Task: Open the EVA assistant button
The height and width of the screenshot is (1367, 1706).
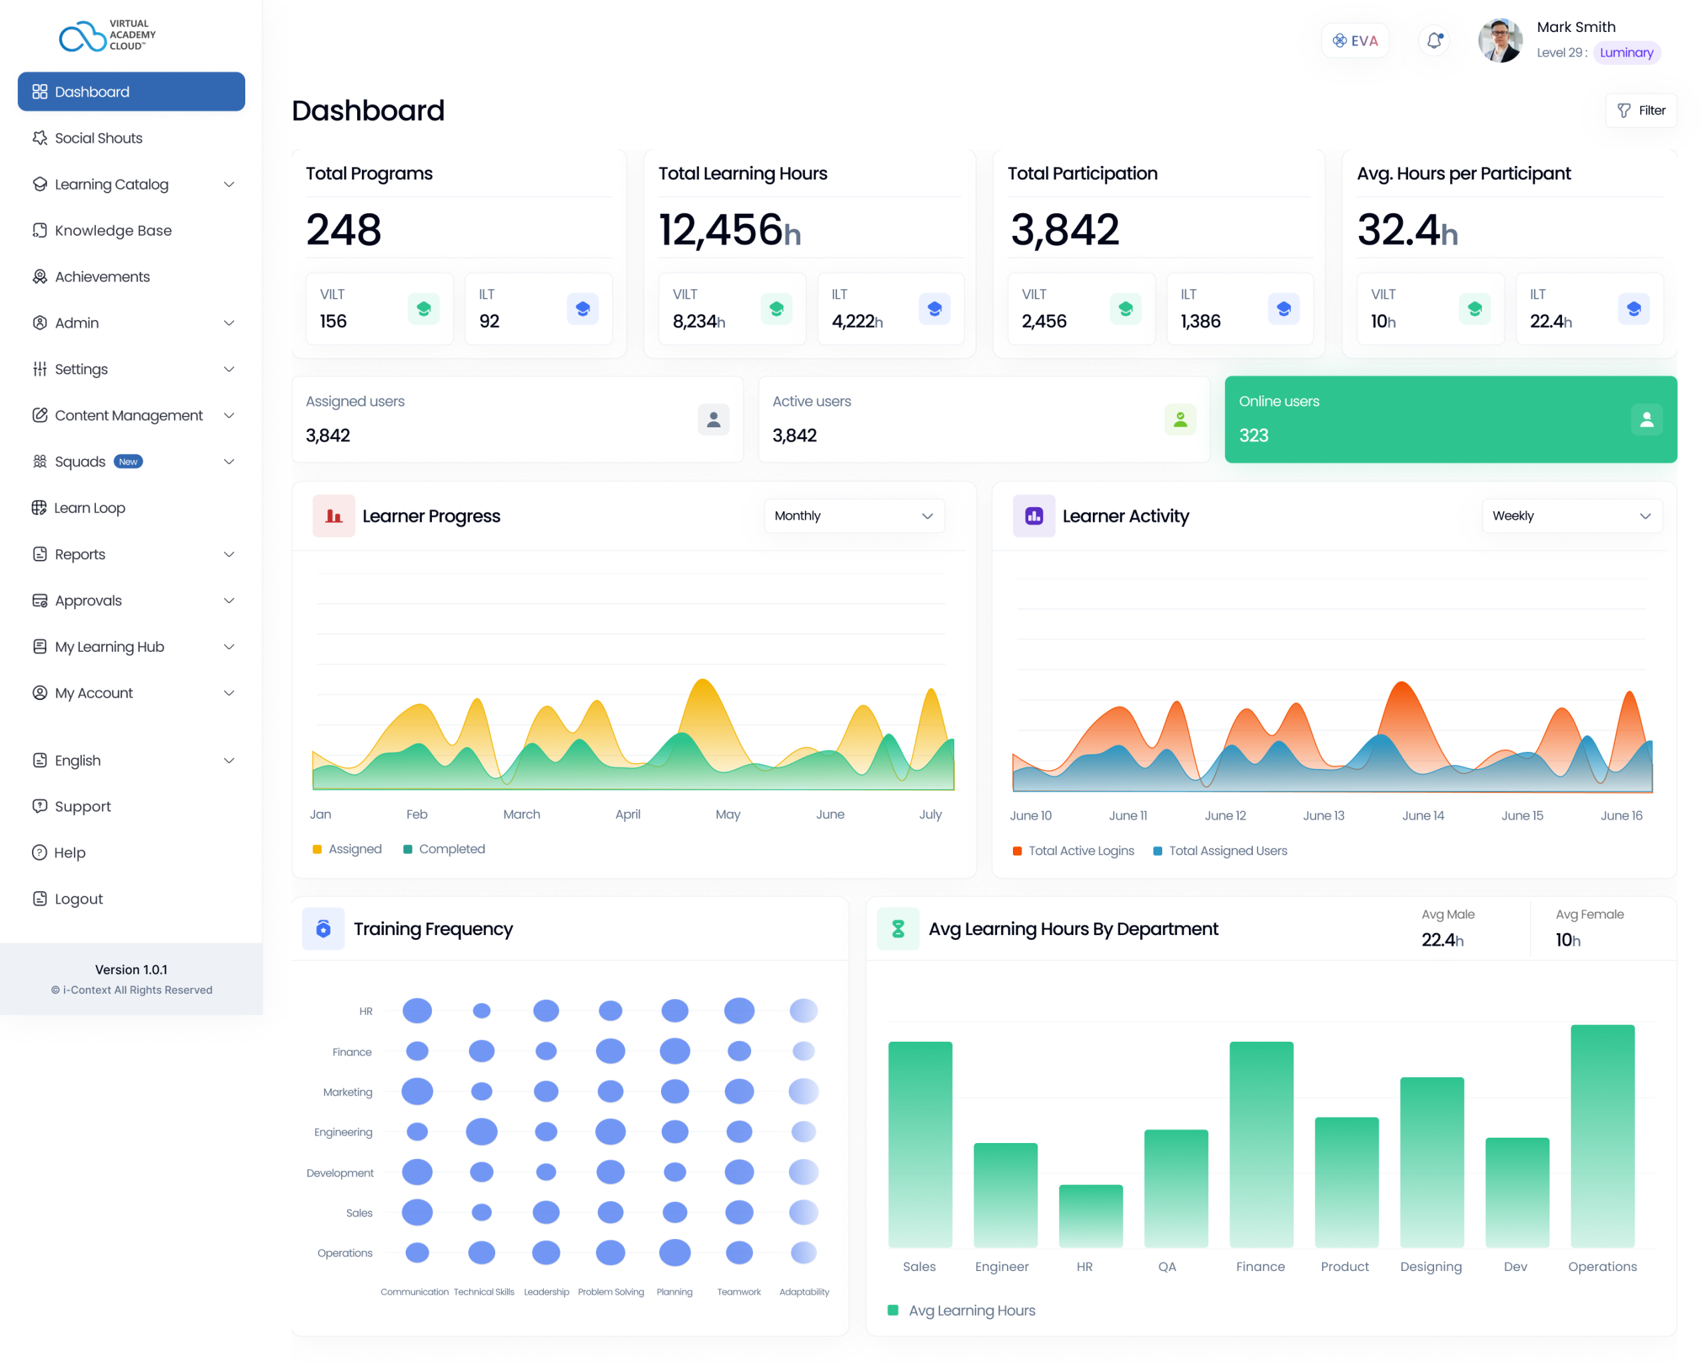Action: coord(1355,41)
